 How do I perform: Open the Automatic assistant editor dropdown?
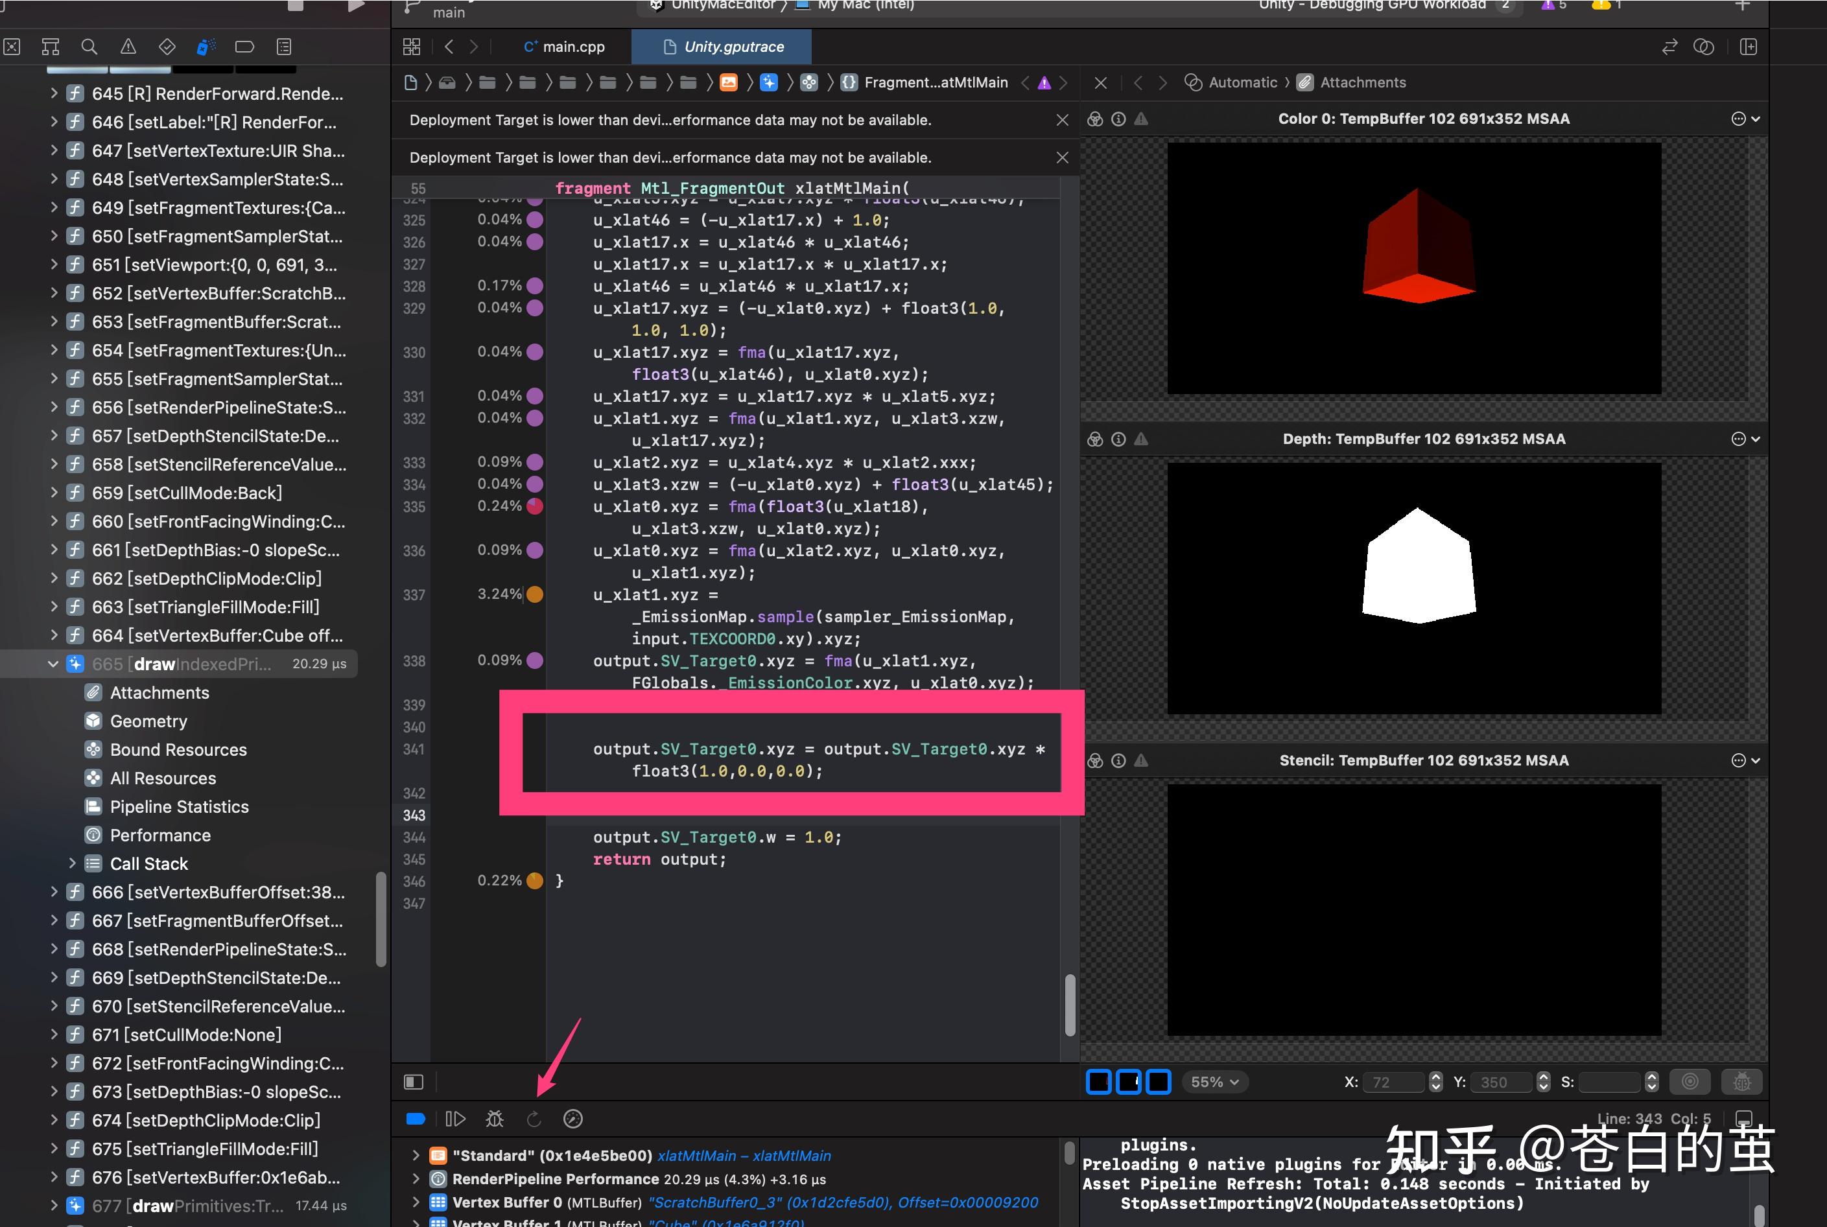click(1242, 82)
